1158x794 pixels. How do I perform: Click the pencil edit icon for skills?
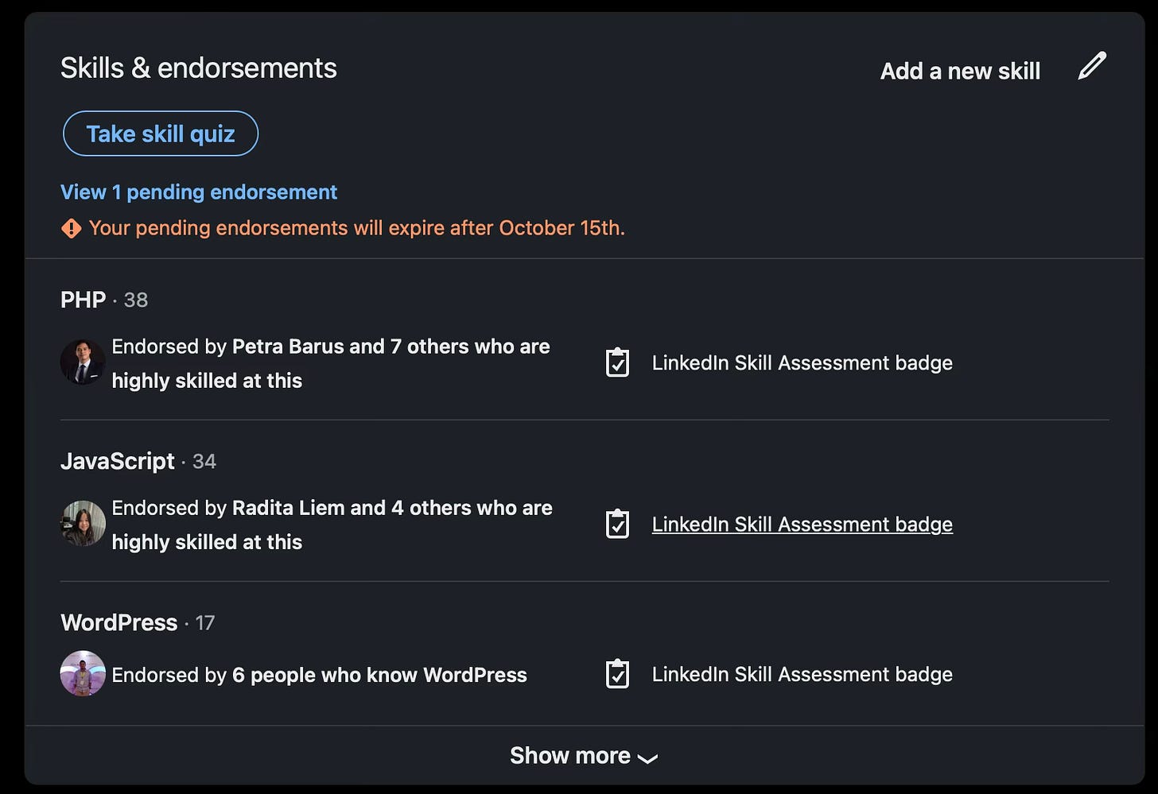coord(1092,66)
